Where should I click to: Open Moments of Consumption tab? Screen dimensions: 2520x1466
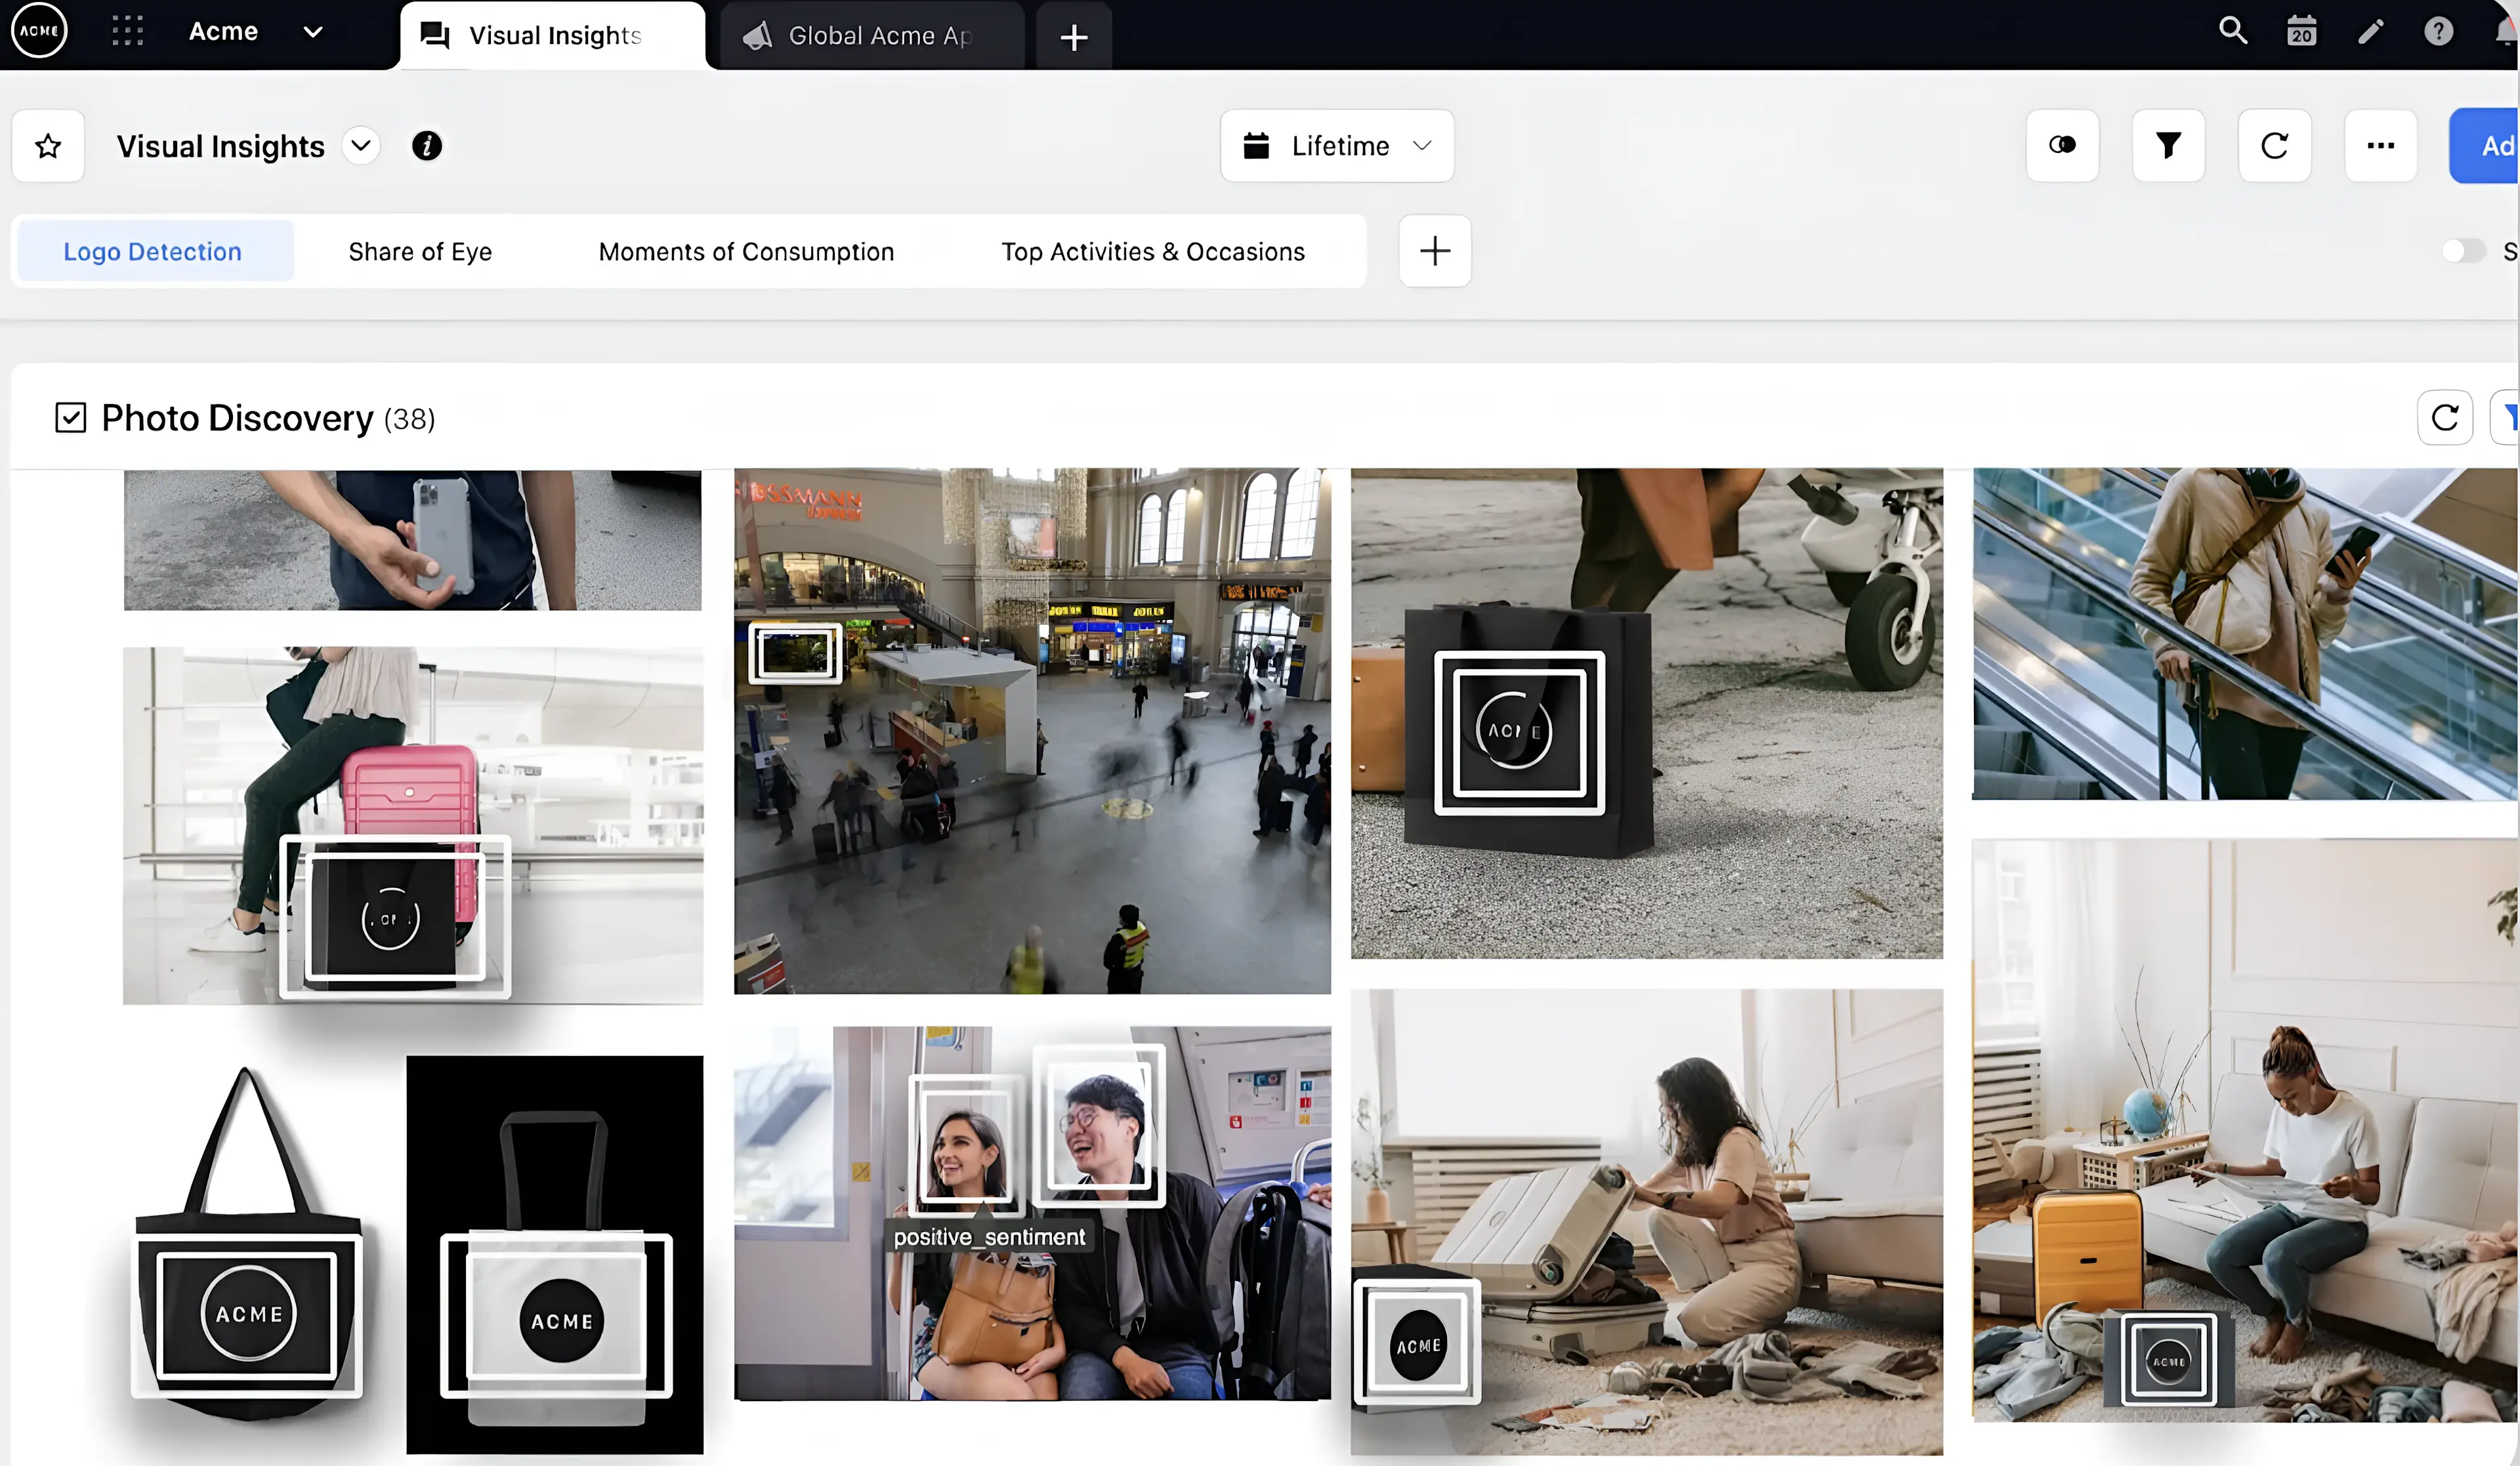click(746, 252)
